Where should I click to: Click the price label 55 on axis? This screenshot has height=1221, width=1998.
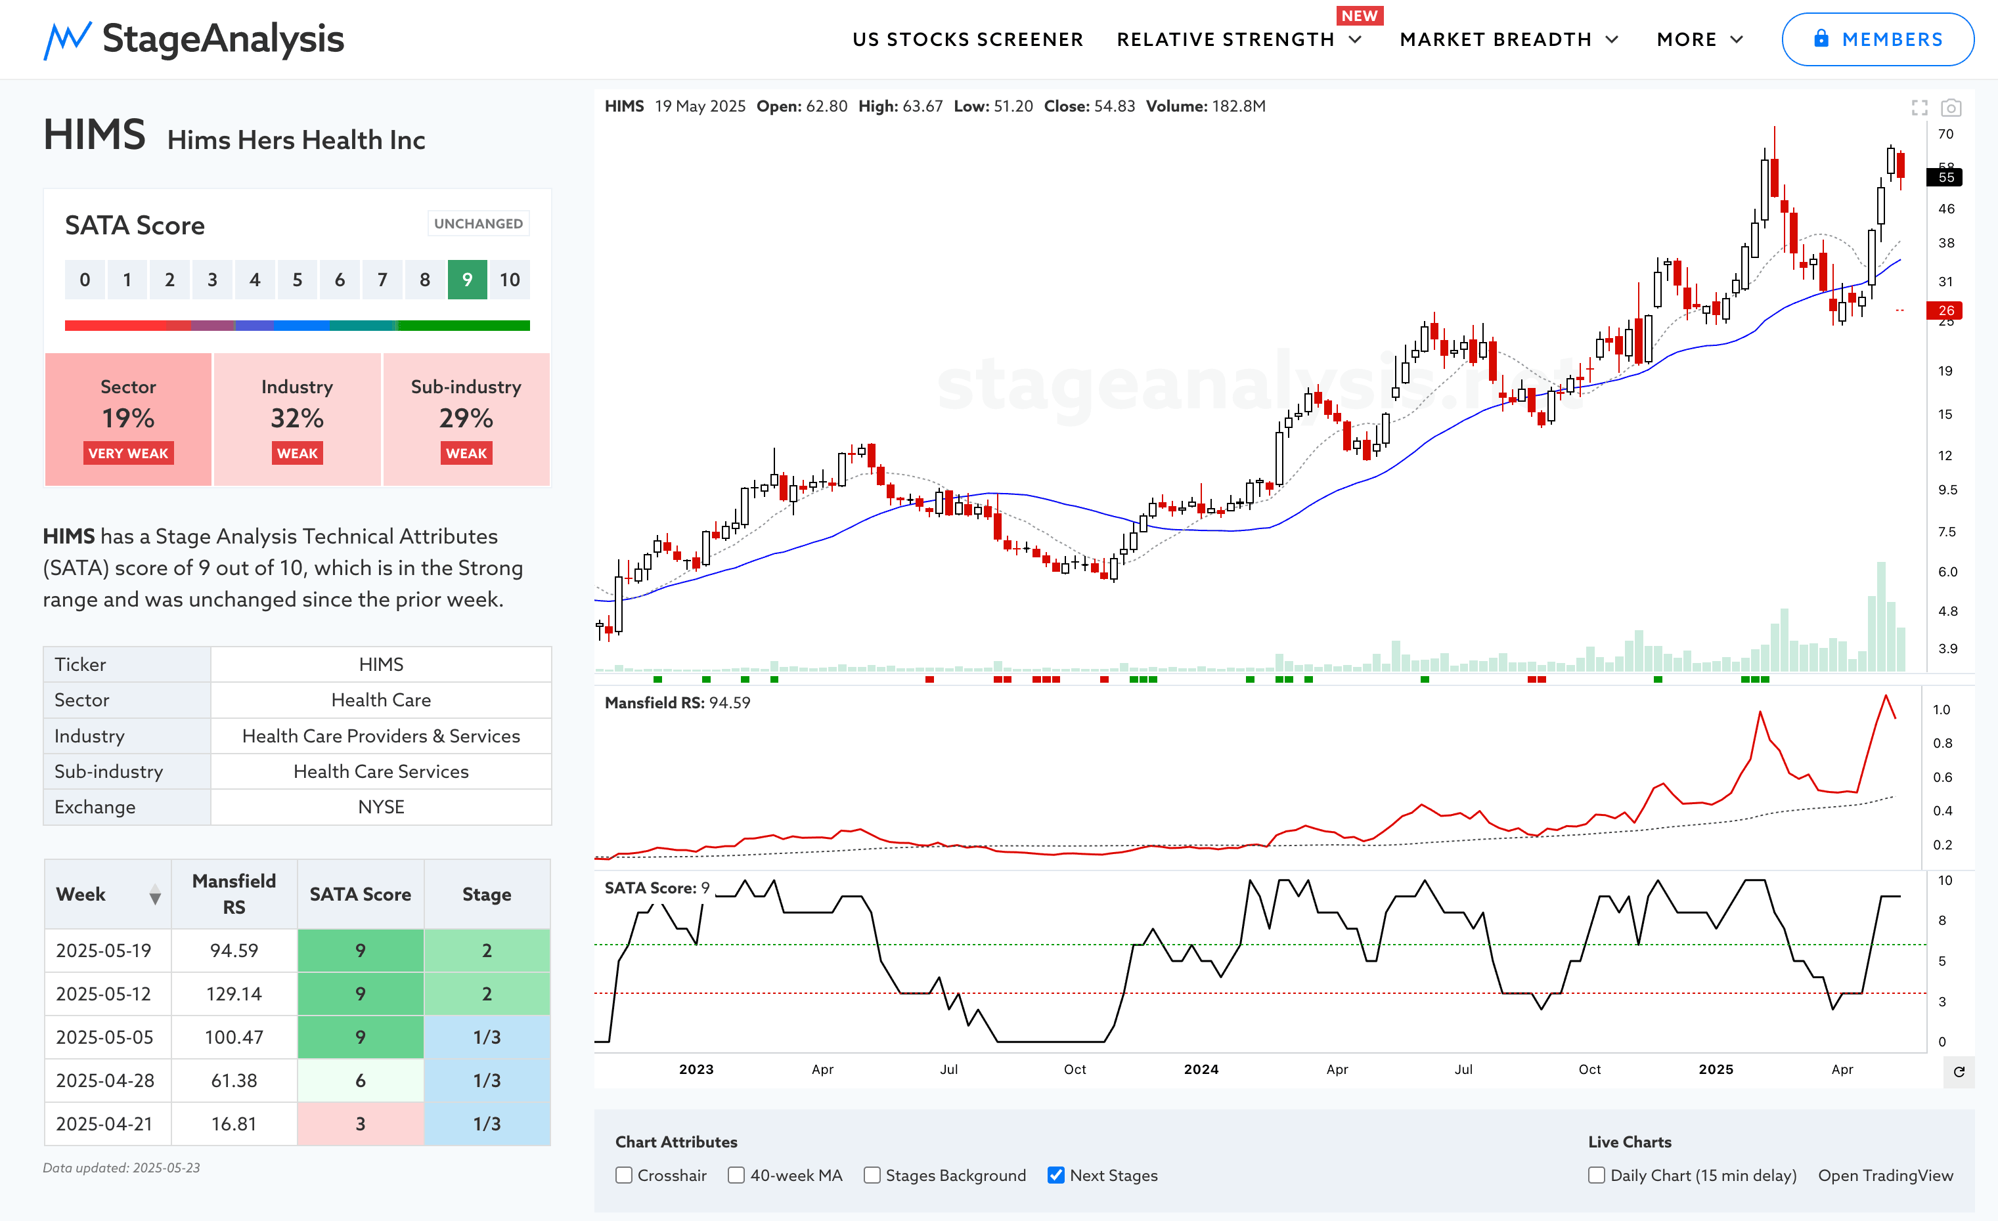1946,177
